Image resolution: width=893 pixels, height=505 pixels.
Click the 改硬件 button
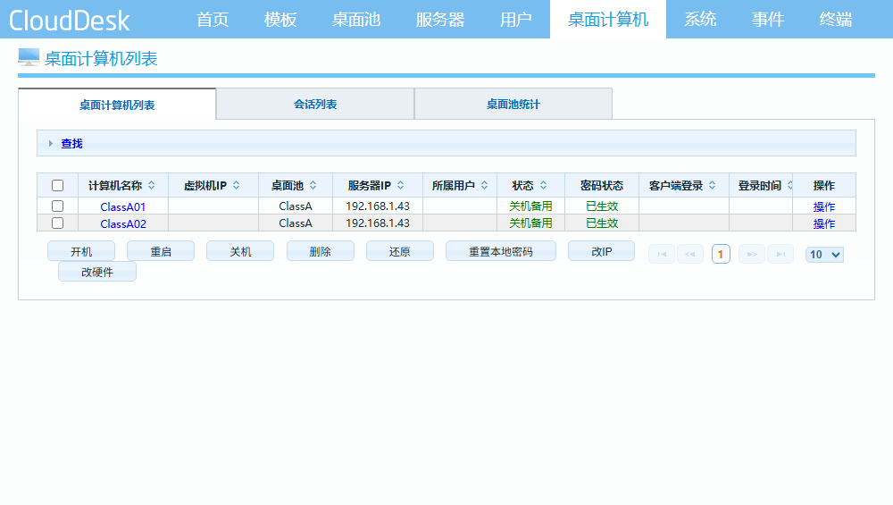[97, 272]
